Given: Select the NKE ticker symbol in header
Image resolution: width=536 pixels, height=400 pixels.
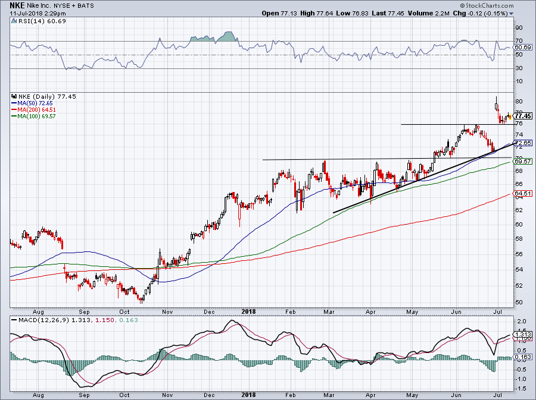Looking at the screenshot, I should click(17, 5).
